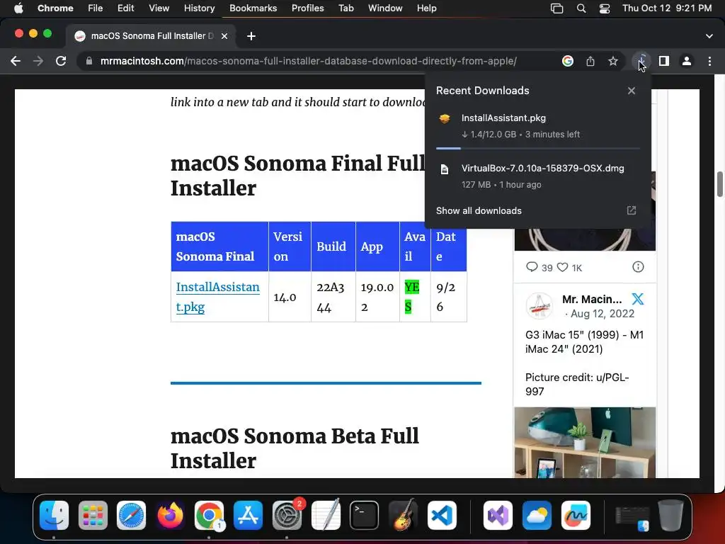Share this page via share icon
This screenshot has width=725, height=544.
[590, 61]
